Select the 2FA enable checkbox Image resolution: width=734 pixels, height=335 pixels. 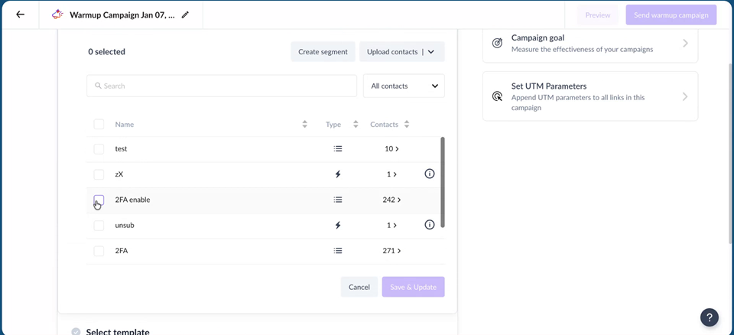pyautogui.click(x=99, y=200)
